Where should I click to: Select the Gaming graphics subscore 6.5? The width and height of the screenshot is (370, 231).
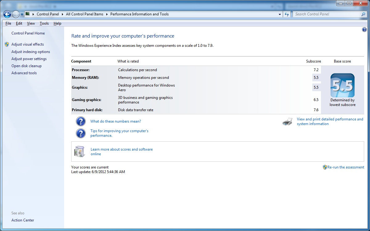pos(316,100)
